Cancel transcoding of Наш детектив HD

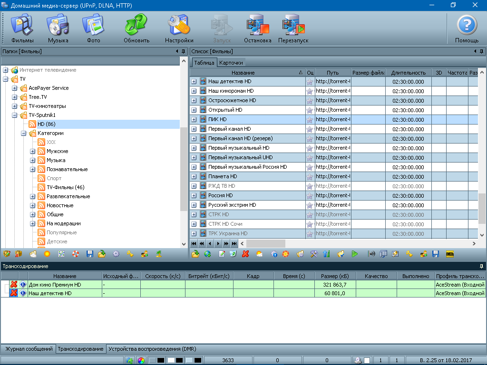14,294
